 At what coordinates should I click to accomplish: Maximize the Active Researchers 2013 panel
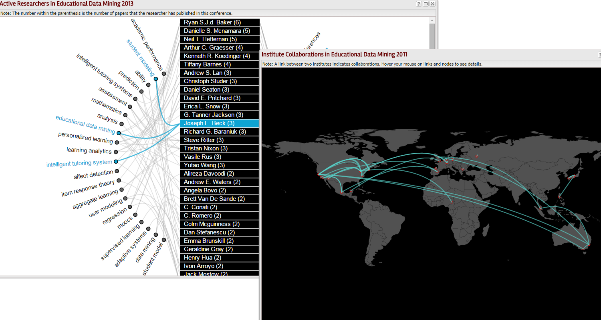(x=426, y=4)
